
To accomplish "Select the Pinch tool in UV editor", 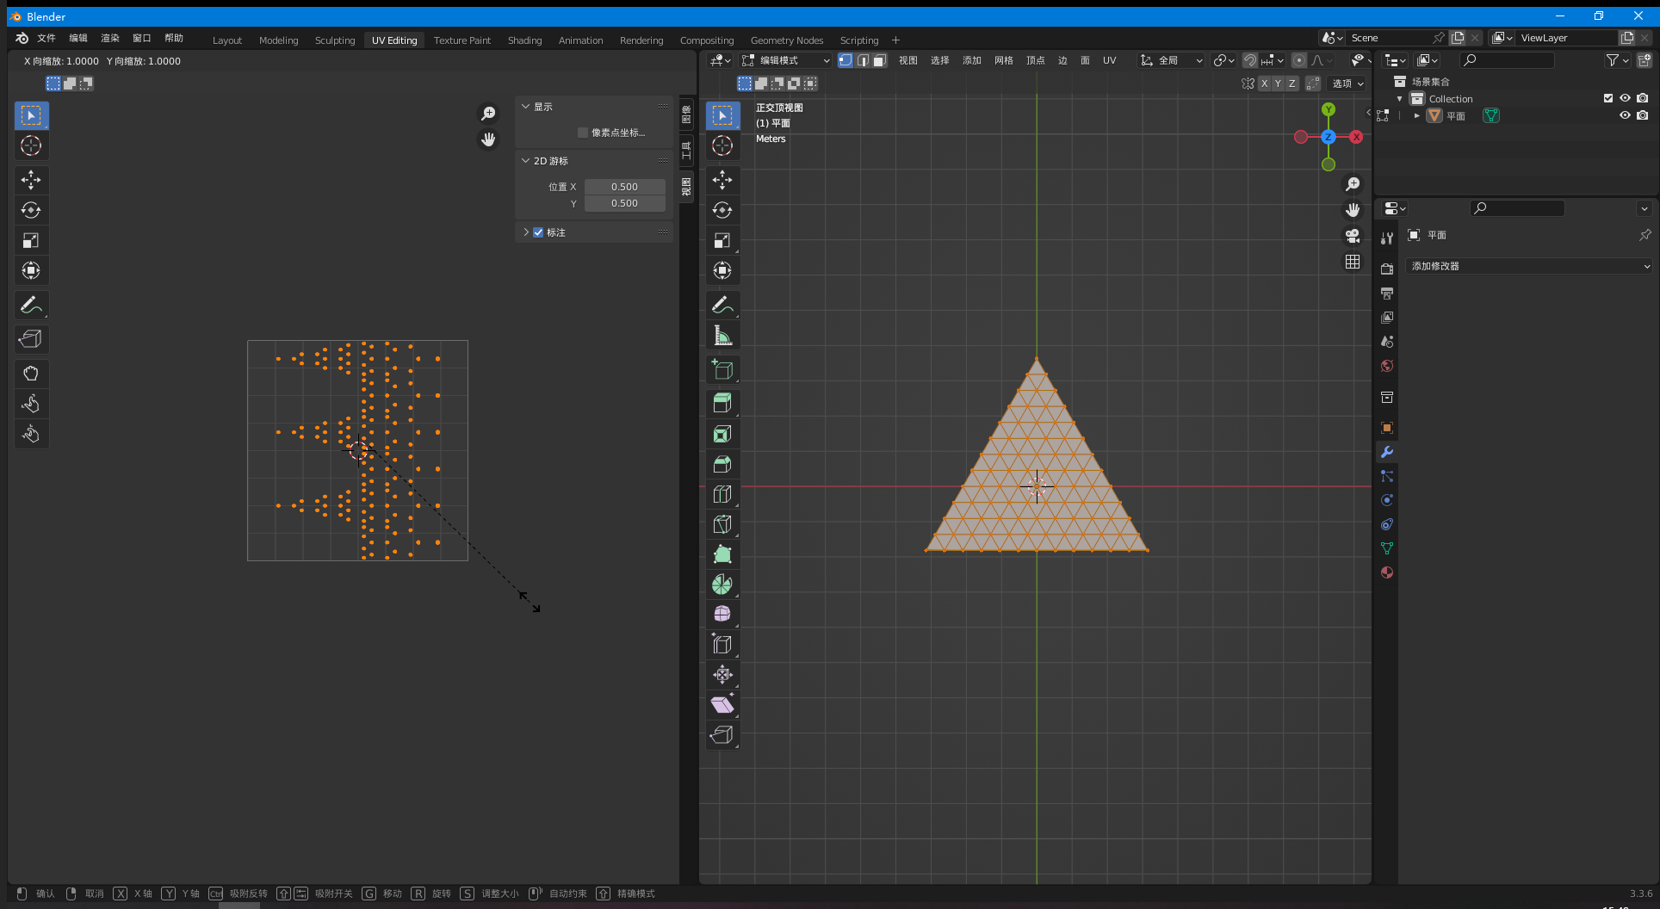I will [31, 434].
